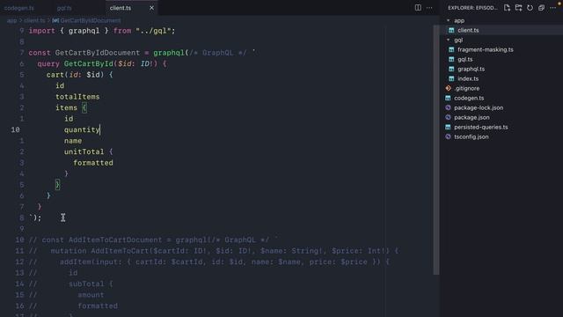Switch to the codegen.ts tab

click(x=19, y=8)
